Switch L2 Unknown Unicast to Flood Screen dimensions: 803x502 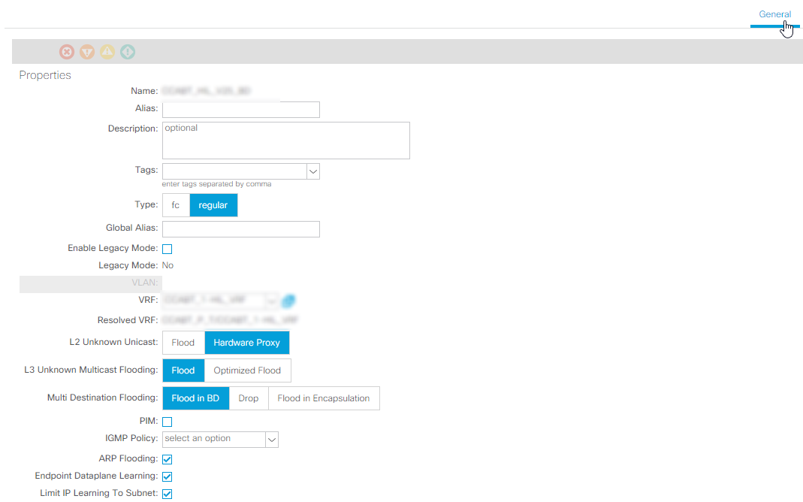click(183, 342)
